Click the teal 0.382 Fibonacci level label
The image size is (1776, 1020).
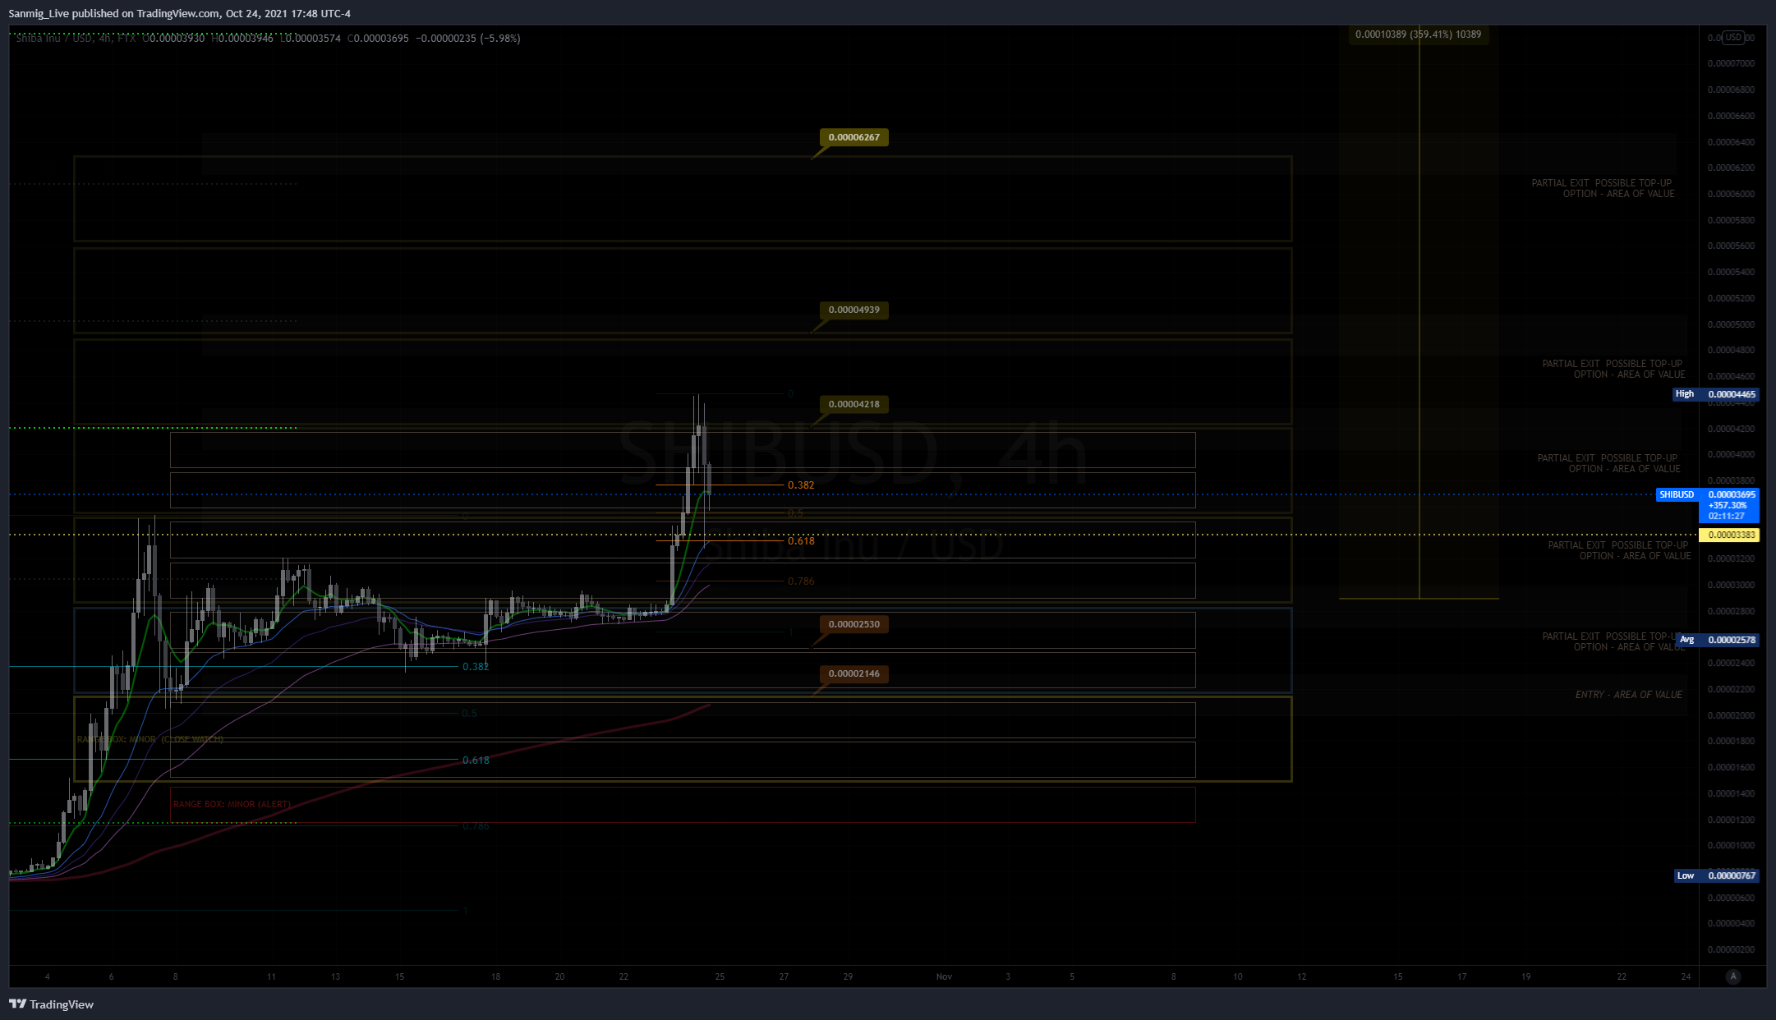tap(476, 667)
